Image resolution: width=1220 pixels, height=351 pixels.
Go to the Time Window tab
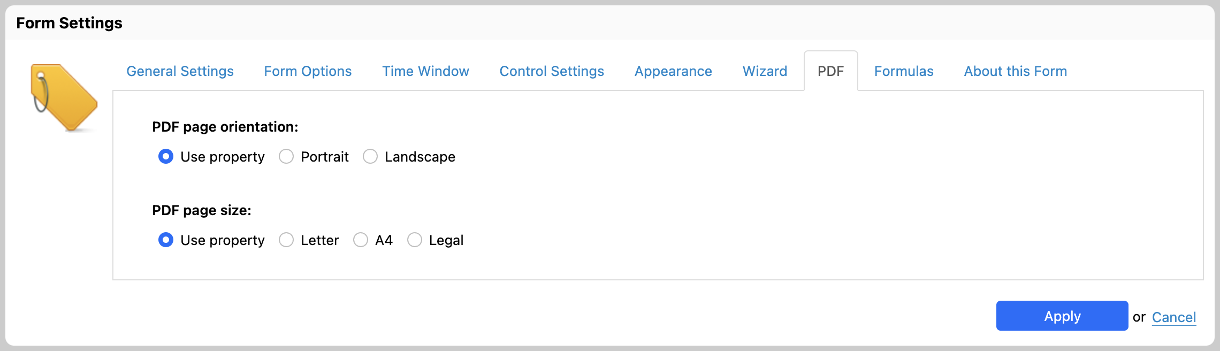coord(425,71)
